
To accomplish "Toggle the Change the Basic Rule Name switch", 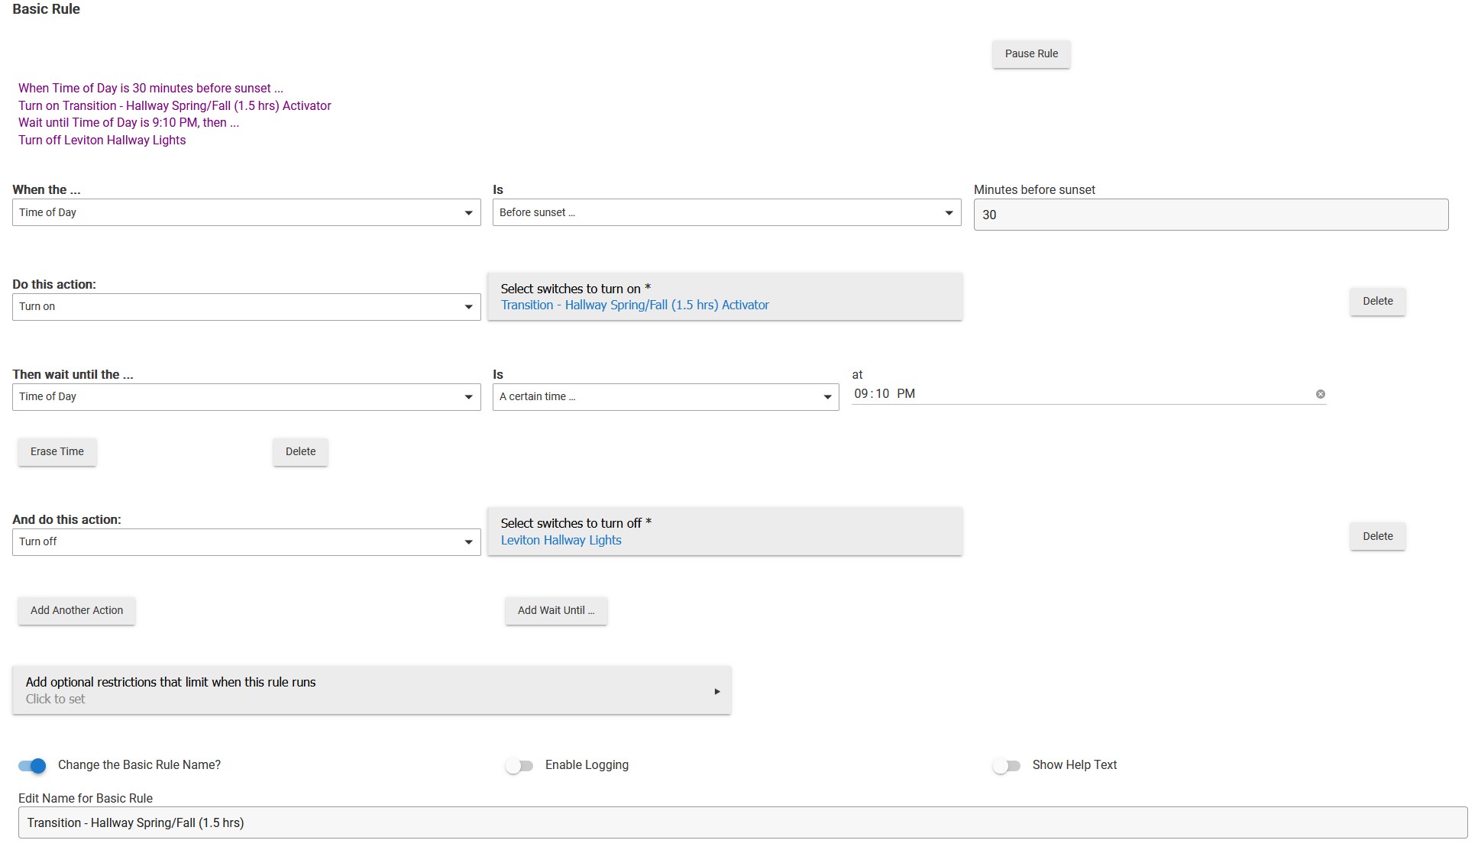I will [x=32, y=766].
